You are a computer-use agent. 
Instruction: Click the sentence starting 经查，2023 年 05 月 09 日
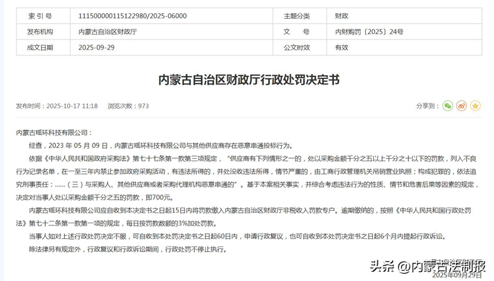161,146
